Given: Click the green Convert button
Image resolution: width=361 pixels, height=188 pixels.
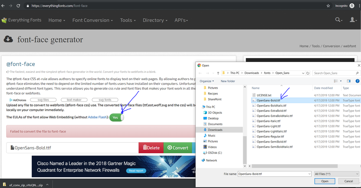Looking at the screenshot, I should (178, 148).
